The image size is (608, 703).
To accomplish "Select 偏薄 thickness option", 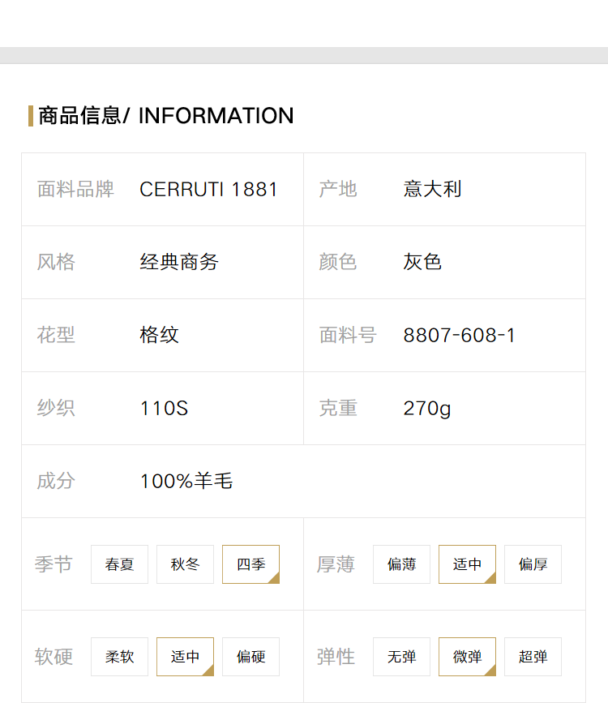I will point(401,564).
